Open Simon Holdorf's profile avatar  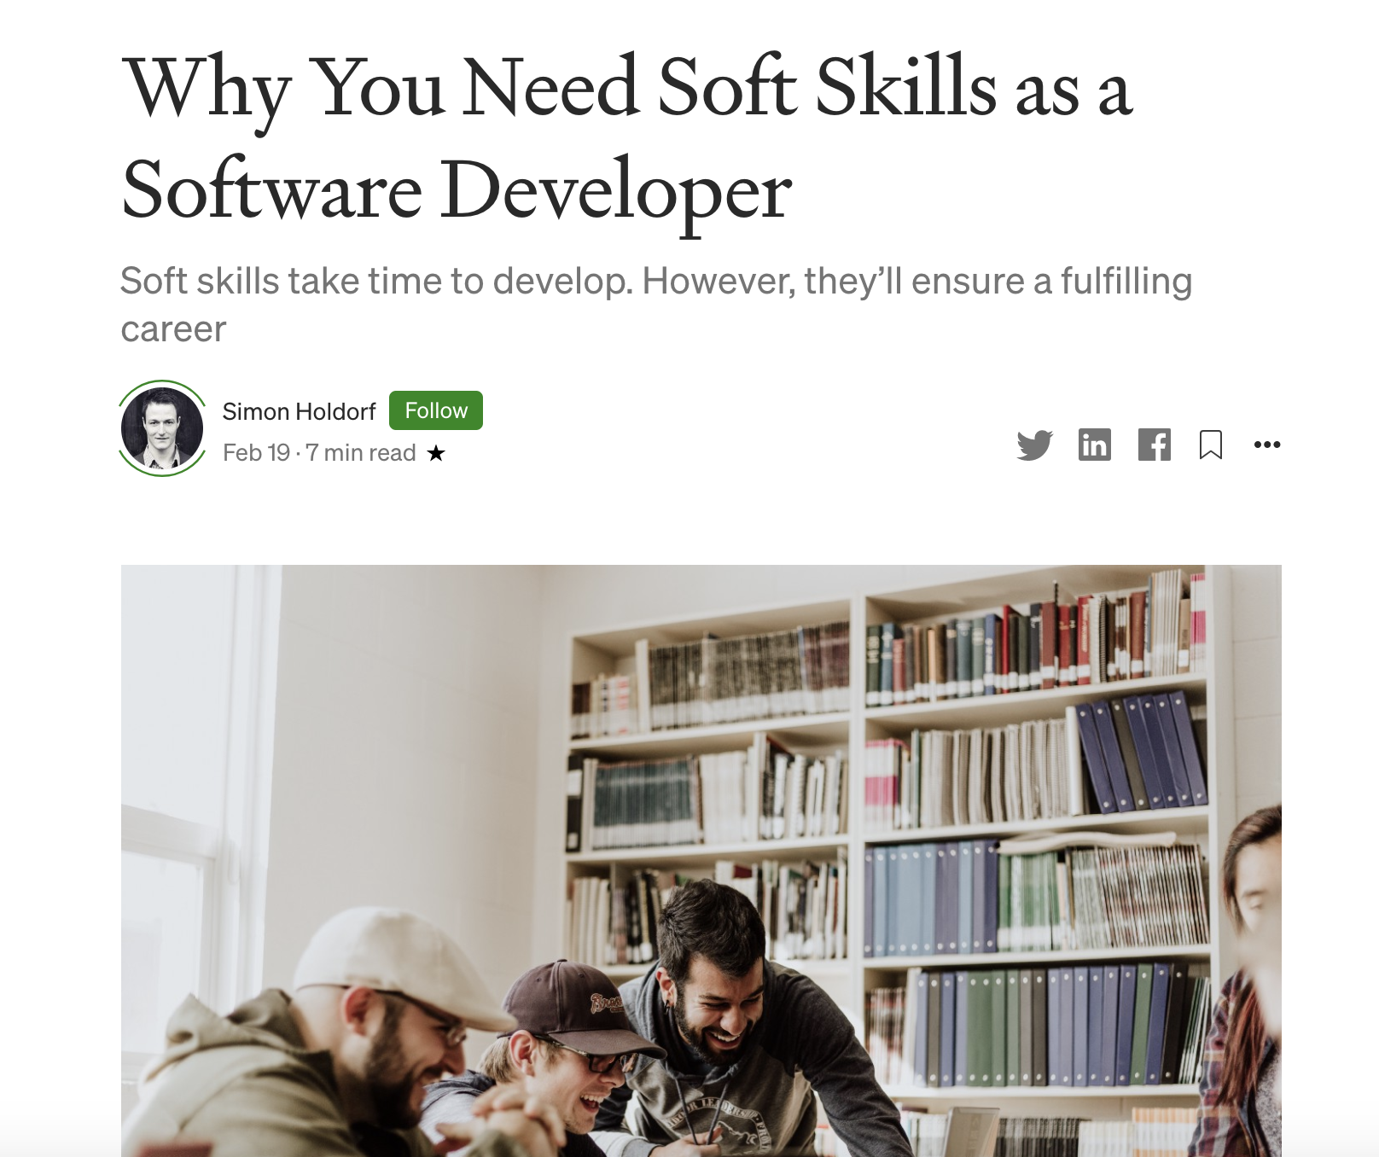click(x=162, y=428)
